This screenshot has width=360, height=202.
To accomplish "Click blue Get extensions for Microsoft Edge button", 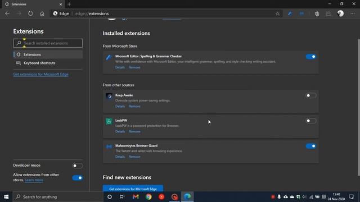I will coord(133,189).
